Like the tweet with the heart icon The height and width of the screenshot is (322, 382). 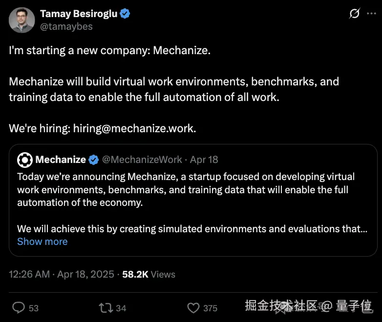pos(193,307)
